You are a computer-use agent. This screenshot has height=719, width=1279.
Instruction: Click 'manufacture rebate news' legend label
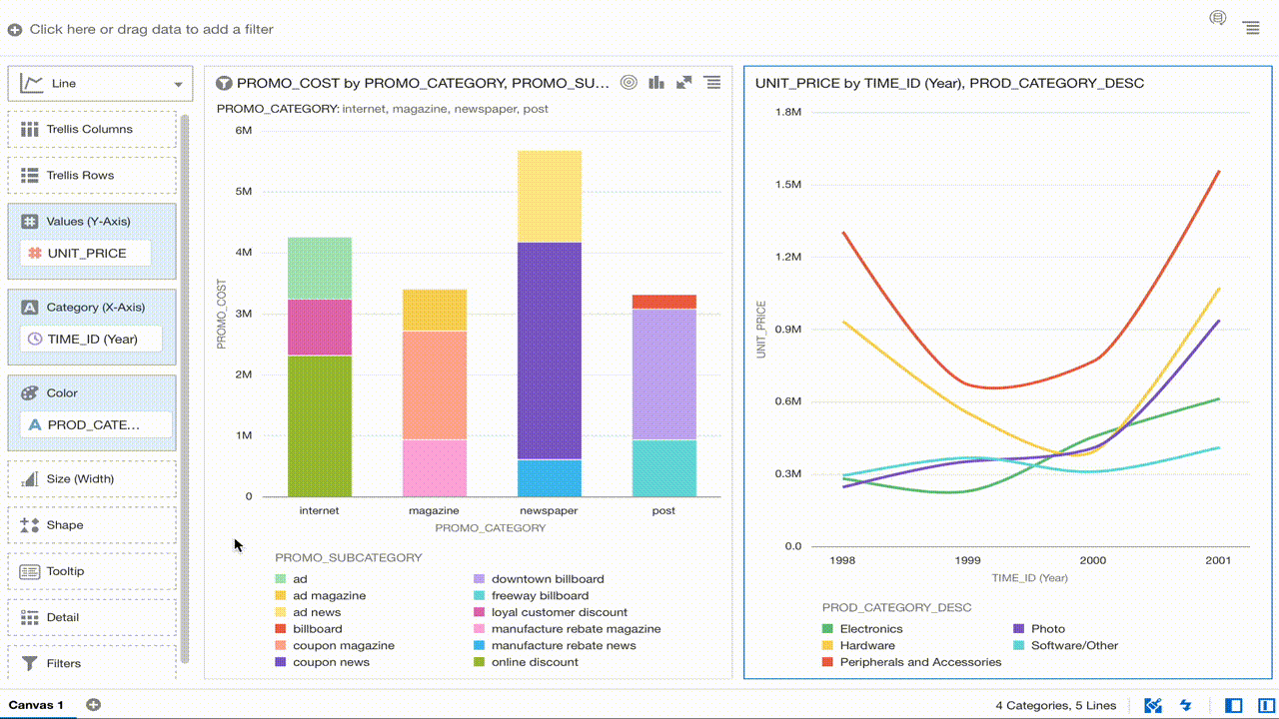point(564,646)
